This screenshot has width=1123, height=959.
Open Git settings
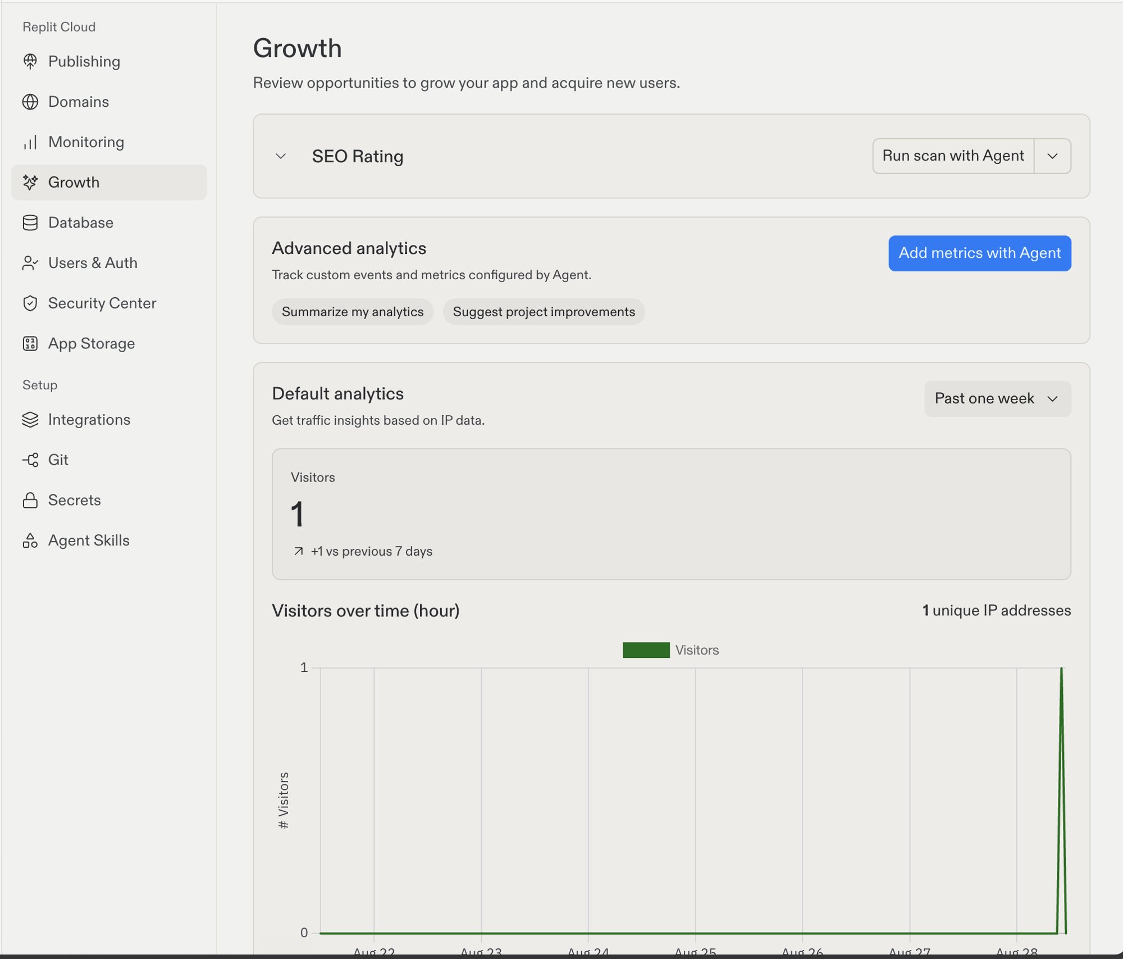[x=109, y=460]
